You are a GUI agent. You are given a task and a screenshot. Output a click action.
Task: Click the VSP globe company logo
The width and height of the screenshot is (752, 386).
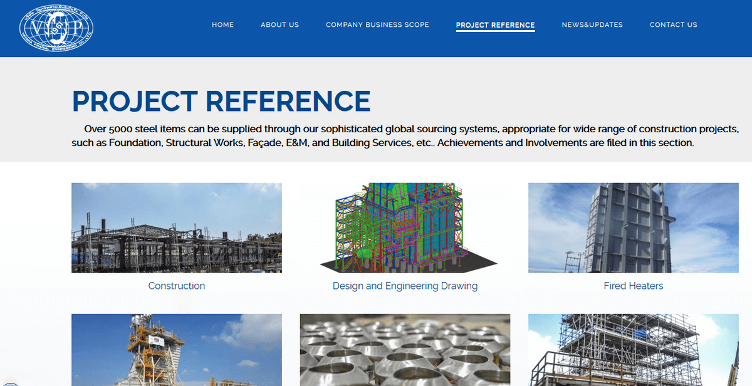click(x=56, y=29)
